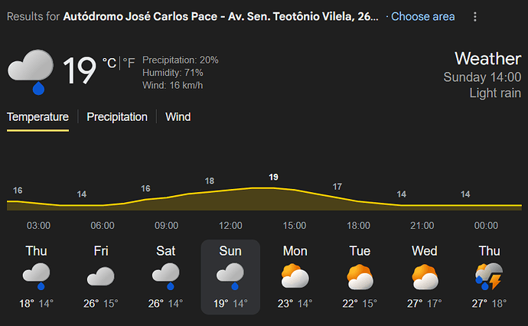Select the °C temperature unit
This screenshot has width=528, height=326.
click(x=109, y=64)
